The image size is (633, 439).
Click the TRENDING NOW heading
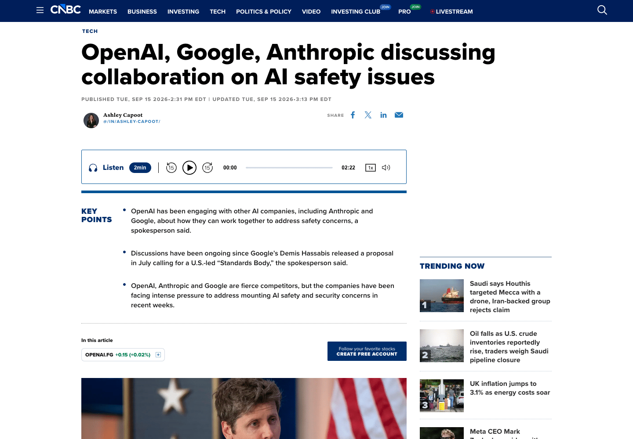[452, 266]
